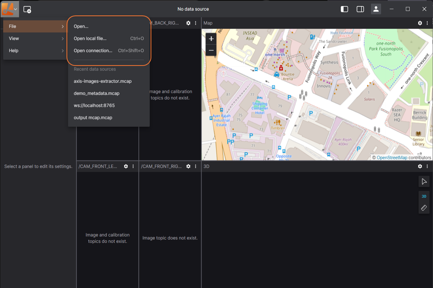Select the object selection cursor tool
433x288 pixels.
(x=424, y=182)
